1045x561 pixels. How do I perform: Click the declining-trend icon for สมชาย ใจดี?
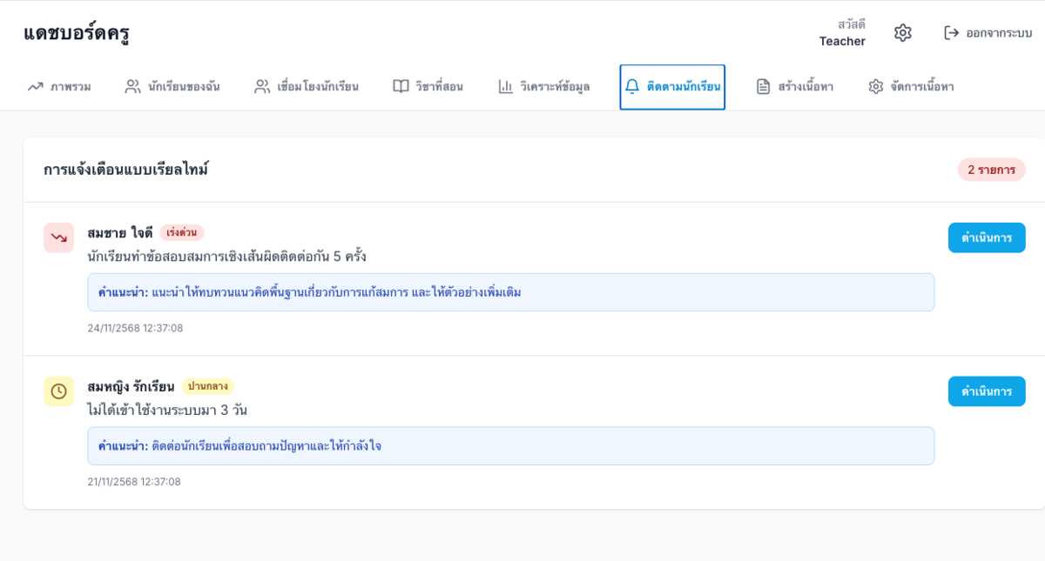(x=58, y=237)
